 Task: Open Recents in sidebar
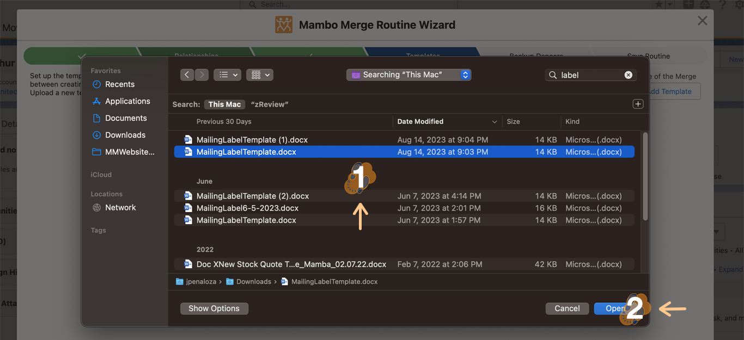(119, 84)
